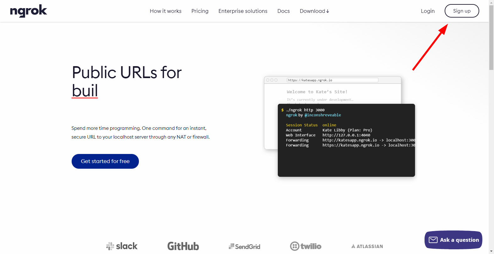The image size is (494, 254).
Task: Go to the Pricing page
Action: coord(200,11)
